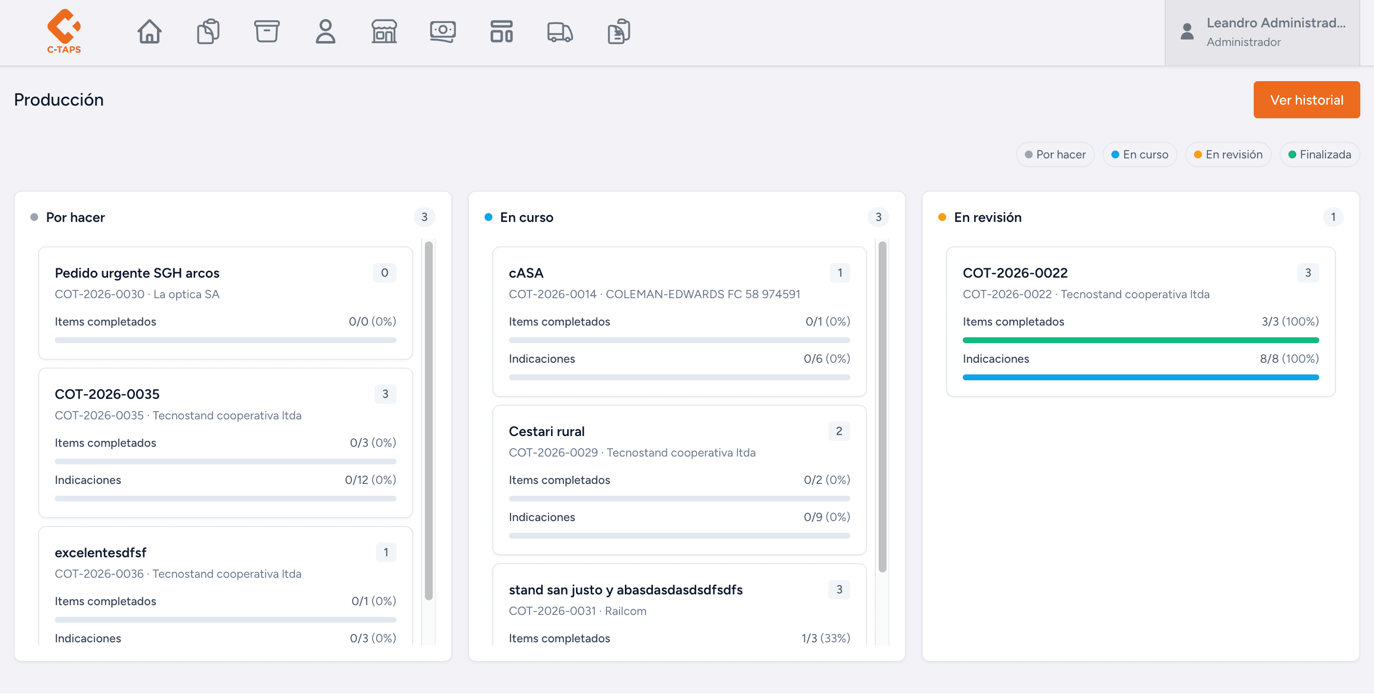The width and height of the screenshot is (1374, 699).
Task: Select the storefront icon in the top bar
Action: [x=384, y=32]
